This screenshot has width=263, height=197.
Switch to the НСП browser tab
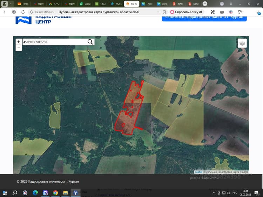coord(116,4)
